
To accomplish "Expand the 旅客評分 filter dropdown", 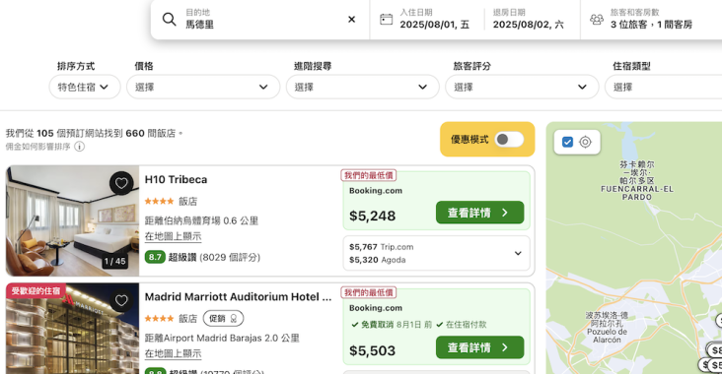I will point(522,87).
